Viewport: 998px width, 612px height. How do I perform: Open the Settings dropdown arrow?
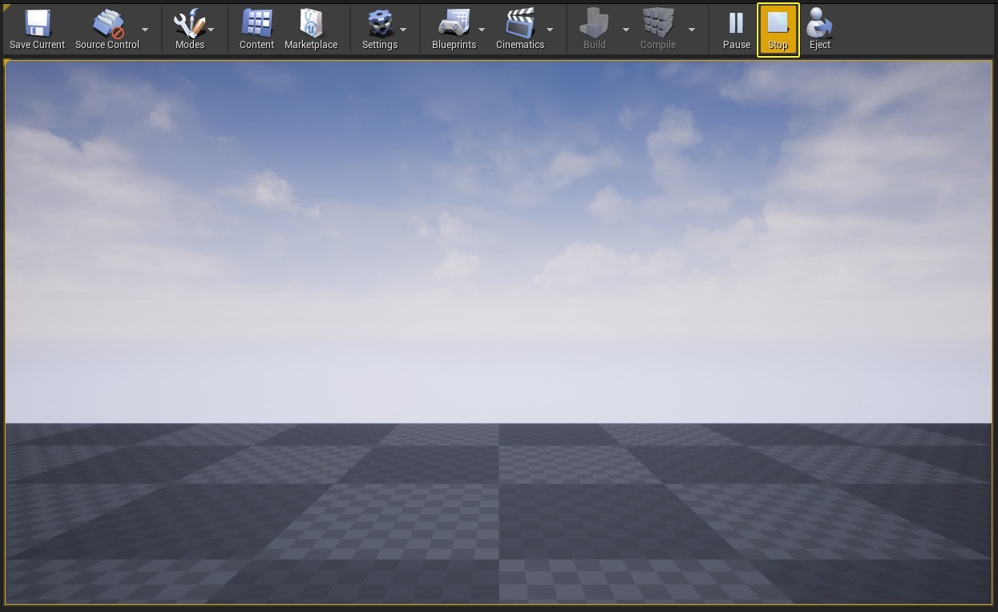point(403,30)
